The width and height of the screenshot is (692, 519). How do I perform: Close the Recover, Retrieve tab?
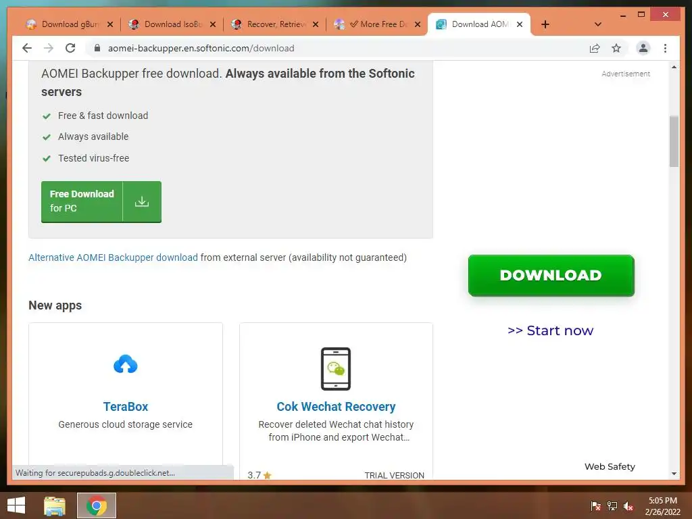pos(316,24)
